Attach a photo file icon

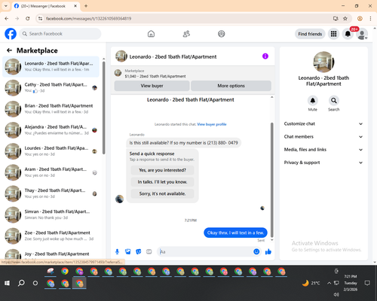pyautogui.click(x=128, y=251)
